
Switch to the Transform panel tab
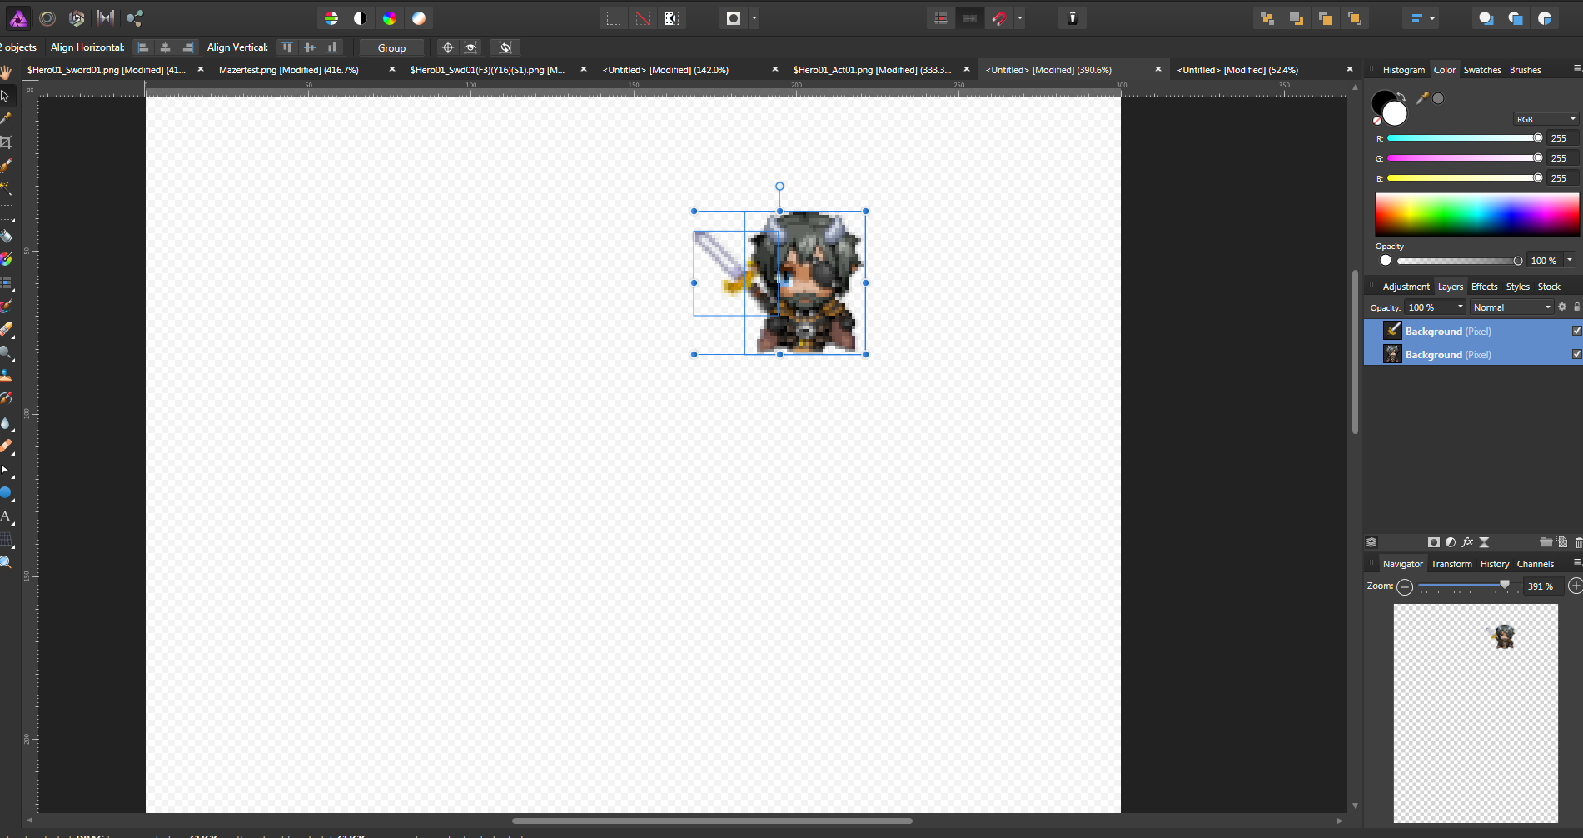pos(1451,564)
